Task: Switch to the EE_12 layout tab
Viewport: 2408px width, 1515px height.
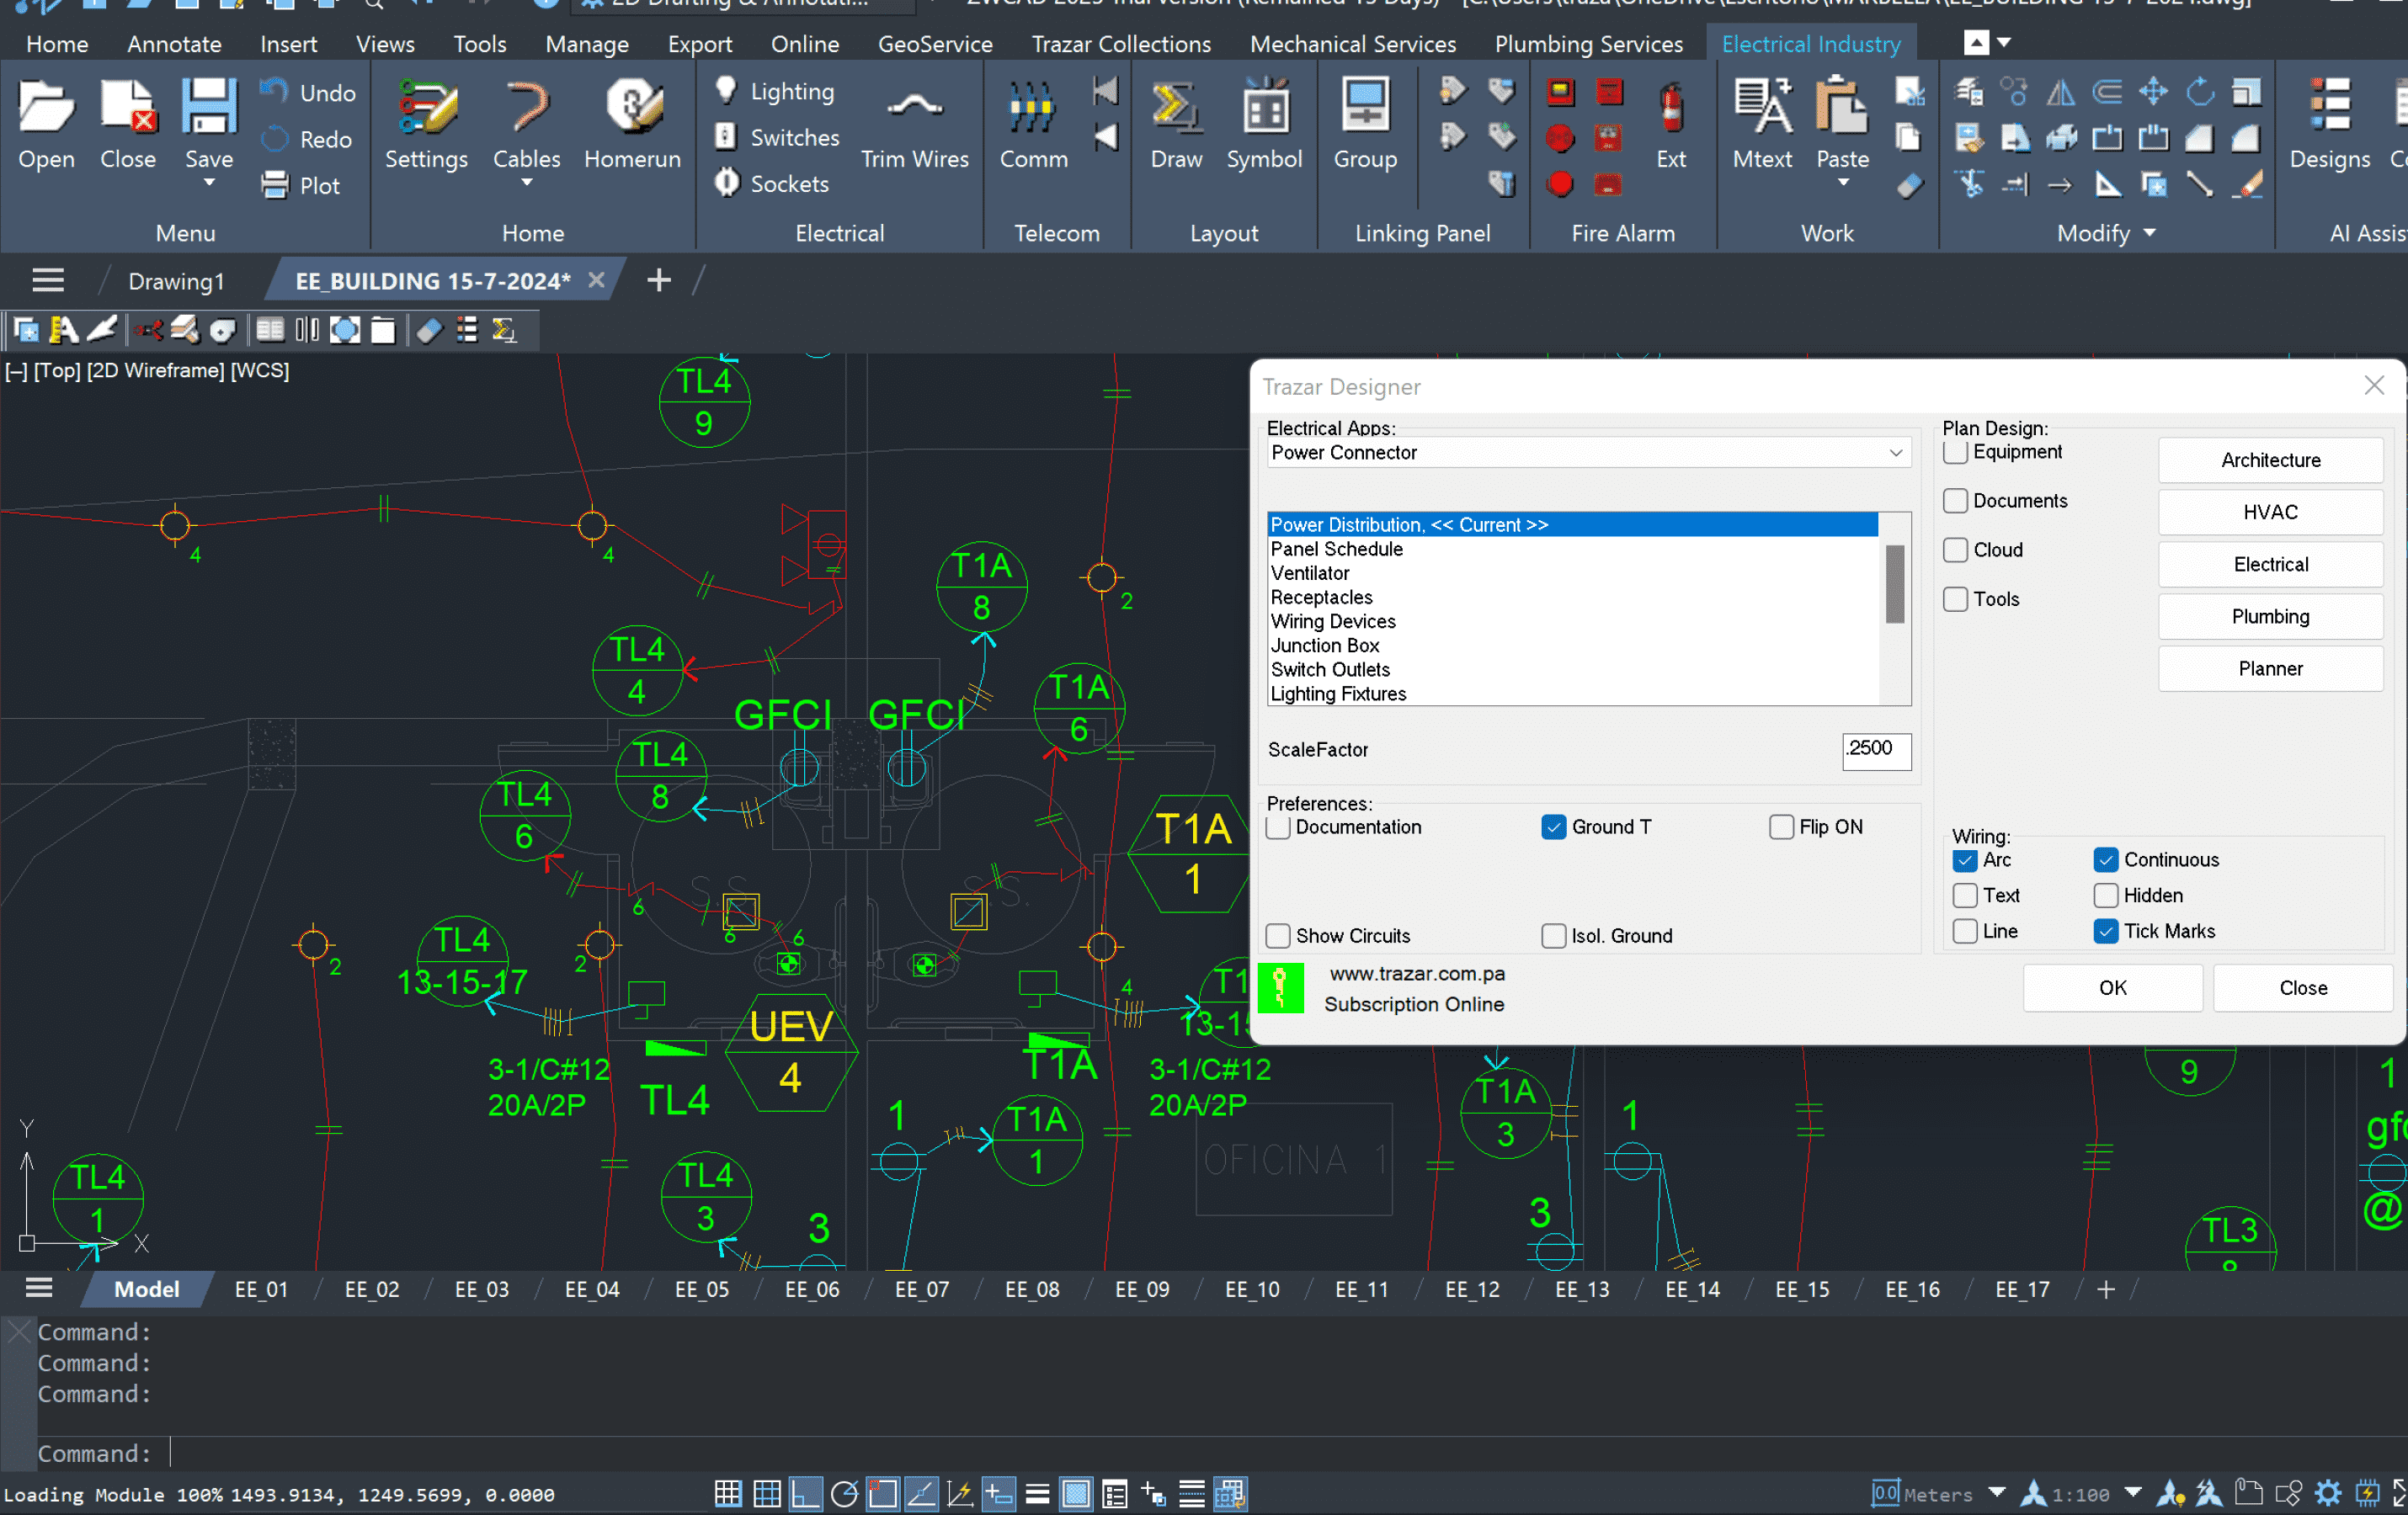Action: tap(1472, 1289)
